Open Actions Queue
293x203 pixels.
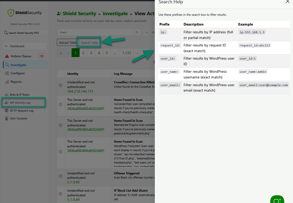click(x=21, y=56)
